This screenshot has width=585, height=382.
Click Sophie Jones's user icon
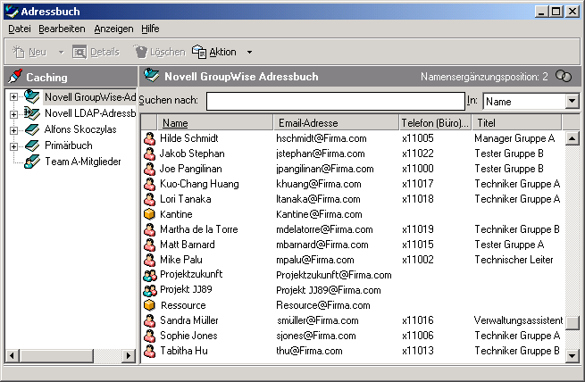click(150, 336)
